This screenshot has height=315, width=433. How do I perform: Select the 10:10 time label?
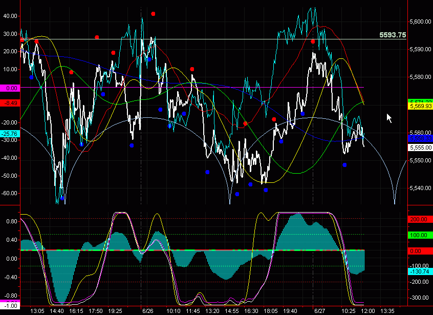(x=174, y=311)
